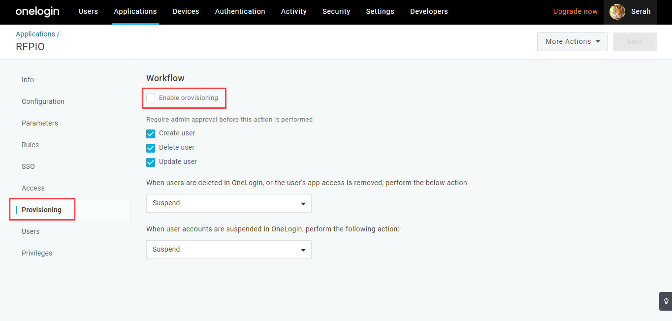Uncheck Create user approval
The height and width of the screenshot is (321, 672).
[x=151, y=133]
